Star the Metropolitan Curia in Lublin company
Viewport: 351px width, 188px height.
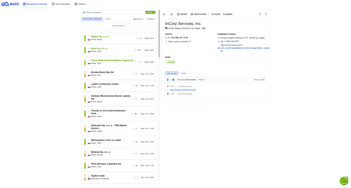[89, 140]
